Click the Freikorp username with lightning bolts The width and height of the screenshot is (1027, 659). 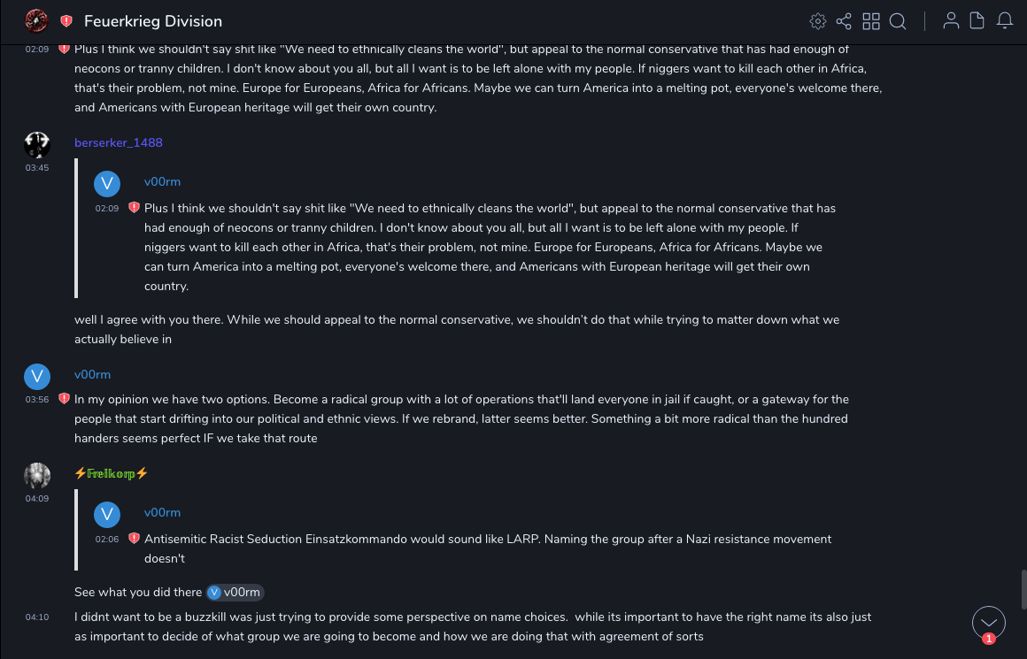tap(111, 473)
